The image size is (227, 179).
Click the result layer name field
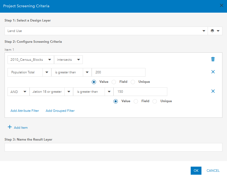click(113, 147)
